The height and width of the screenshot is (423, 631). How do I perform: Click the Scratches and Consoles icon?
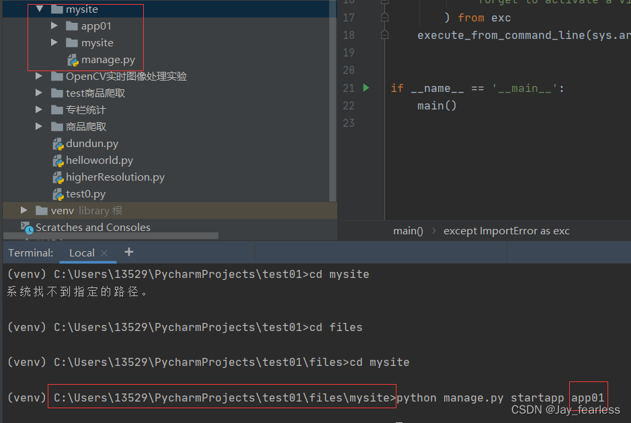[x=27, y=228]
